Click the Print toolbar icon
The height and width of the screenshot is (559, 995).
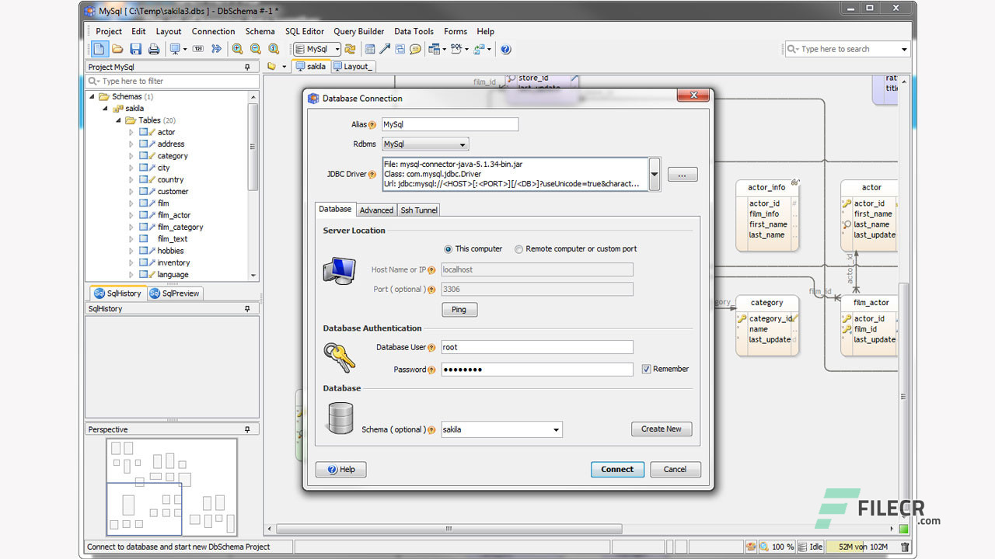[154, 49]
